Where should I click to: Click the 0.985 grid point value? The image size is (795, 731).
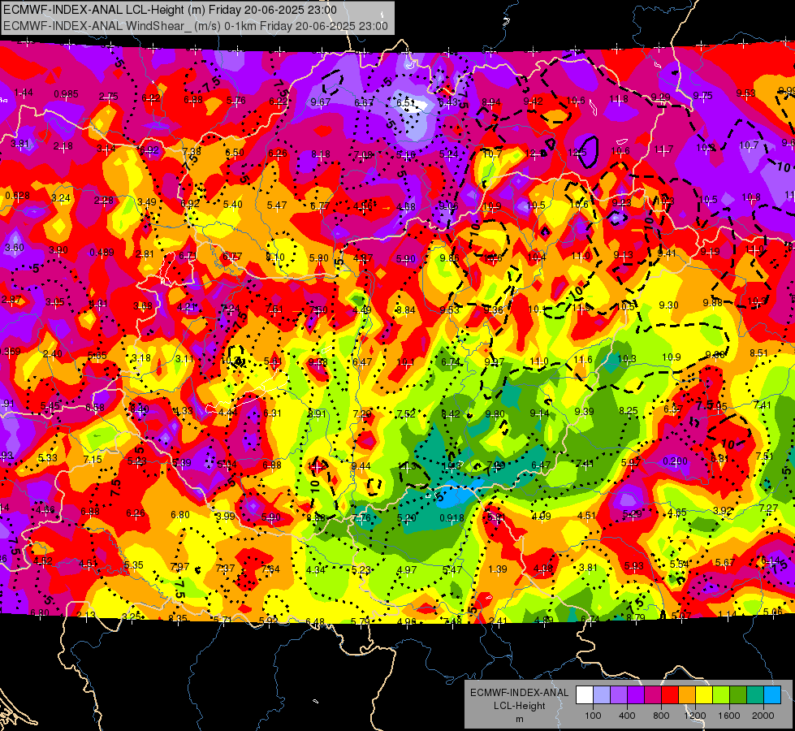(66, 94)
